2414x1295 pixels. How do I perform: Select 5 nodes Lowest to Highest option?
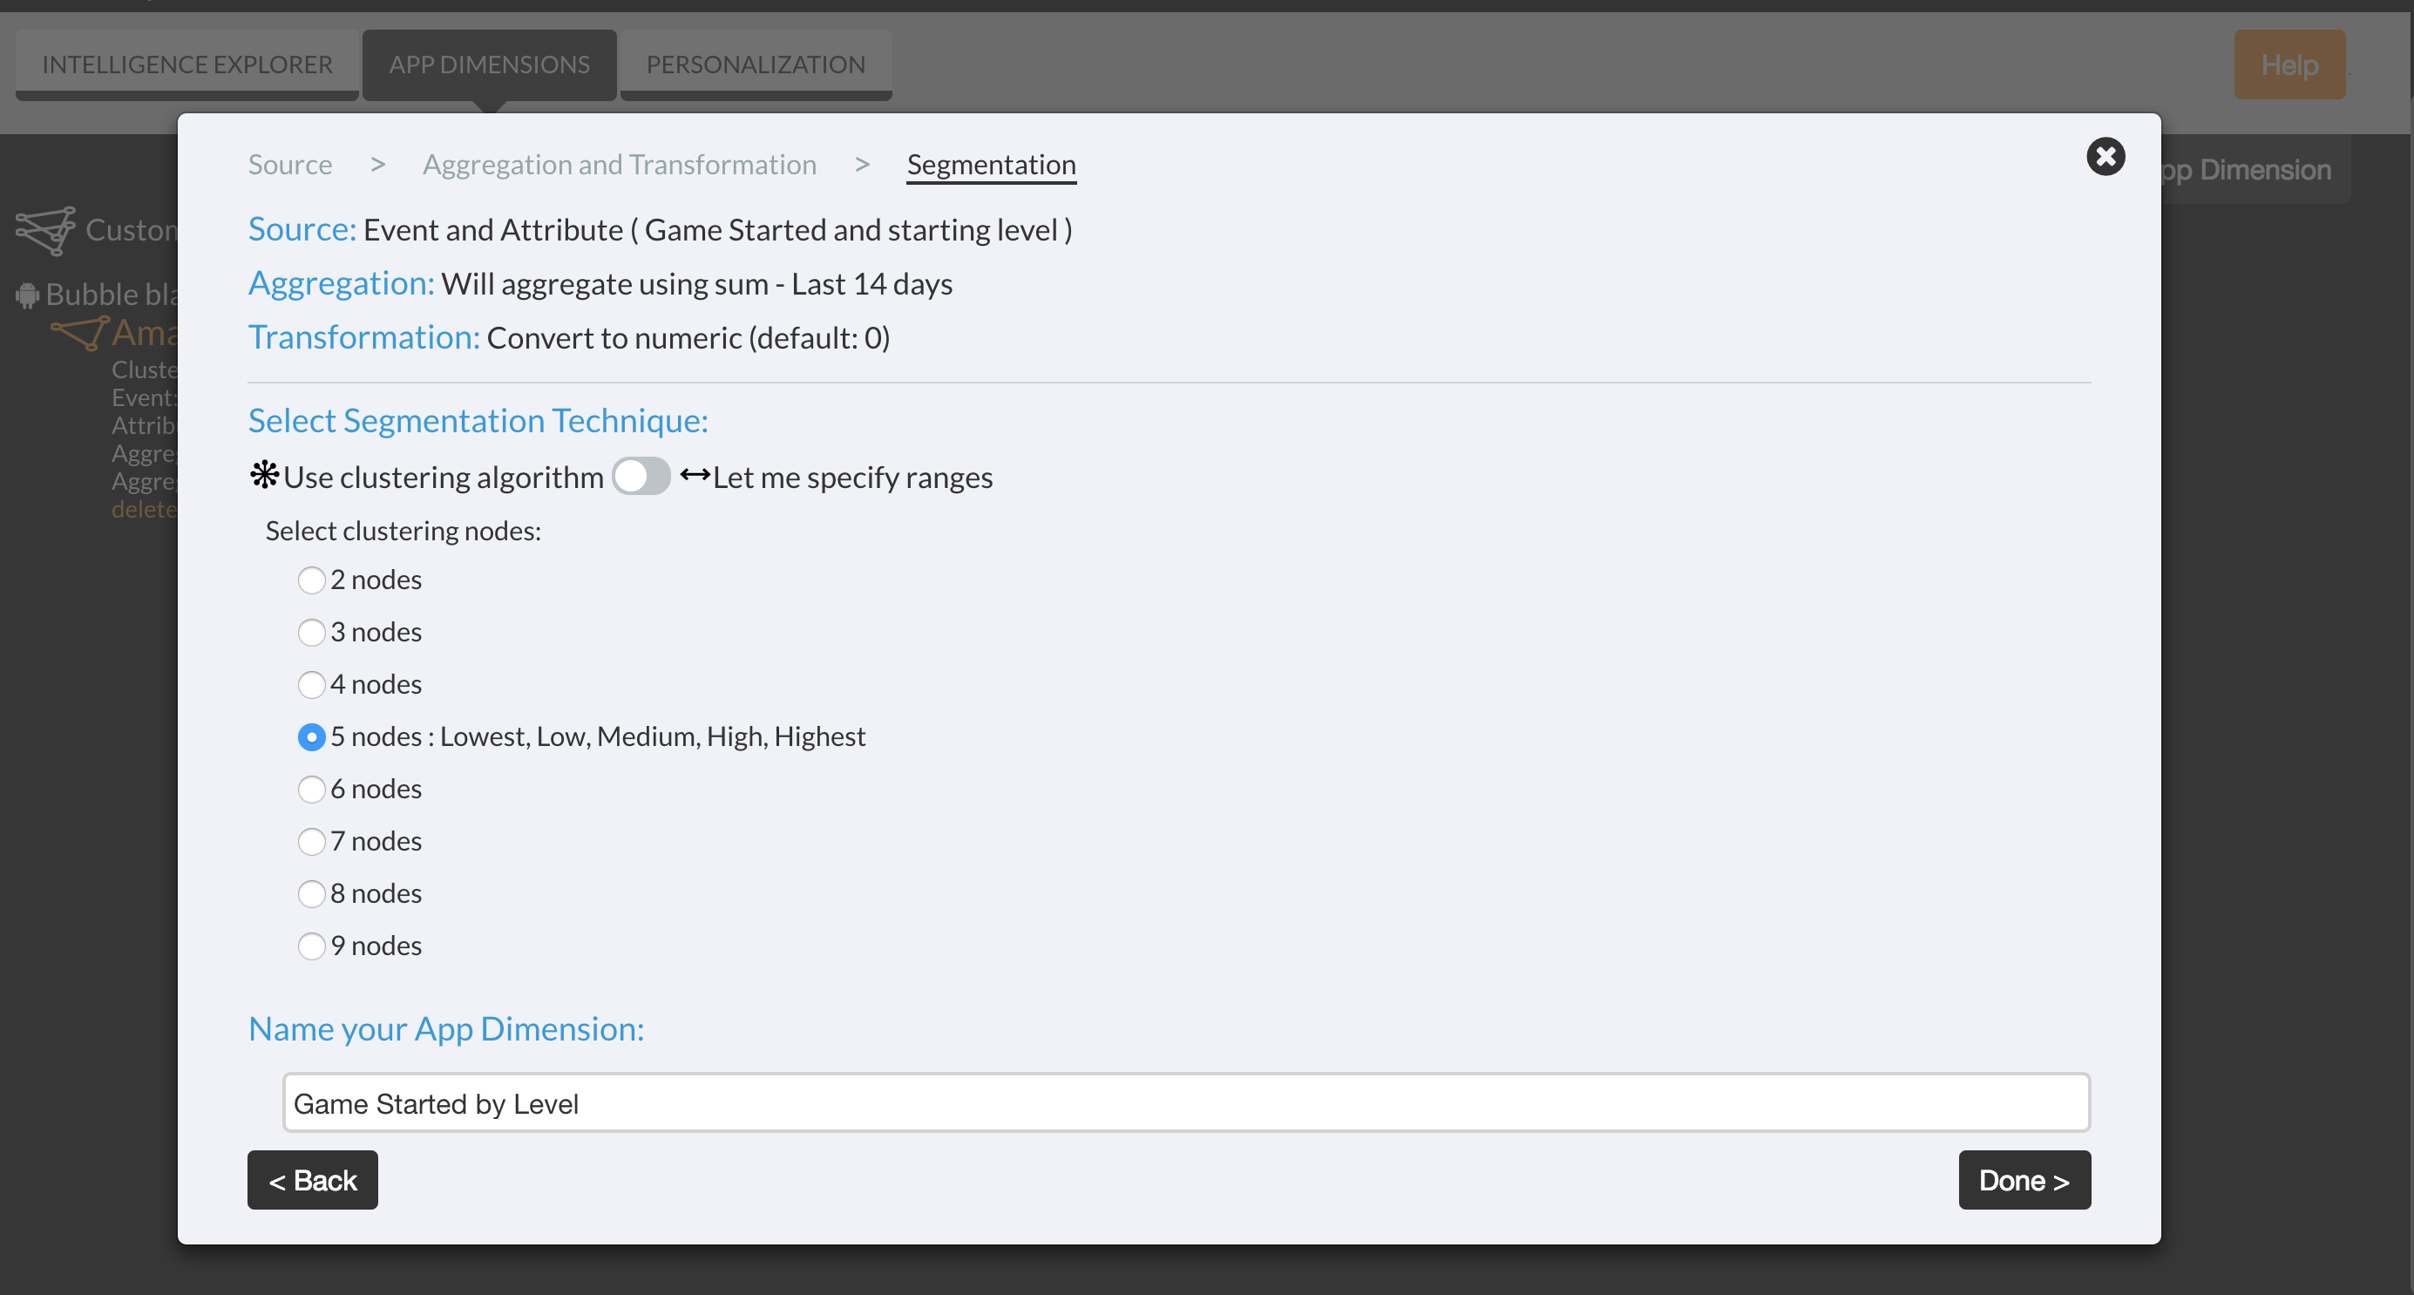(x=311, y=737)
